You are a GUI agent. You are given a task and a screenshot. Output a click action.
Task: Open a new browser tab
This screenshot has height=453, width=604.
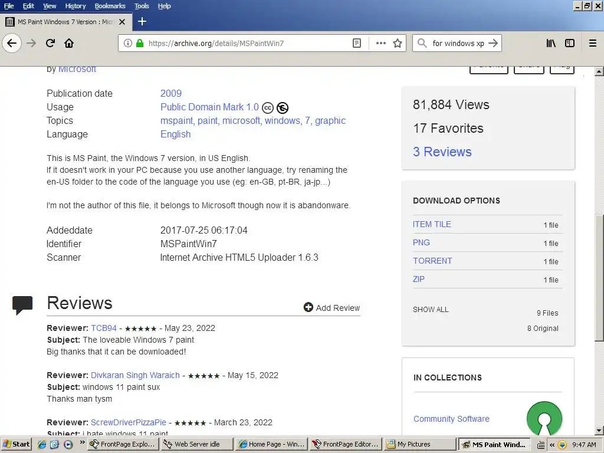142,22
